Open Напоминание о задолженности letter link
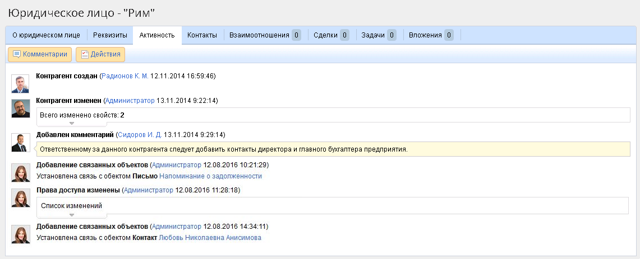Screen dimensions: 640x259 tap(210, 176)
